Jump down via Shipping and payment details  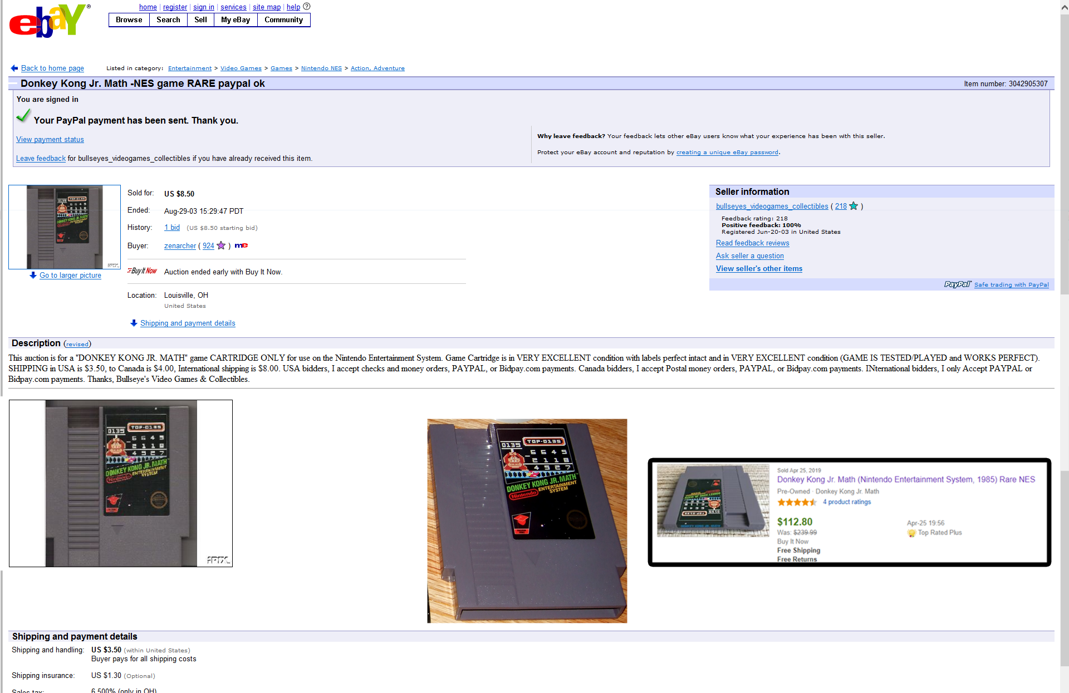(x=187, y=323)
